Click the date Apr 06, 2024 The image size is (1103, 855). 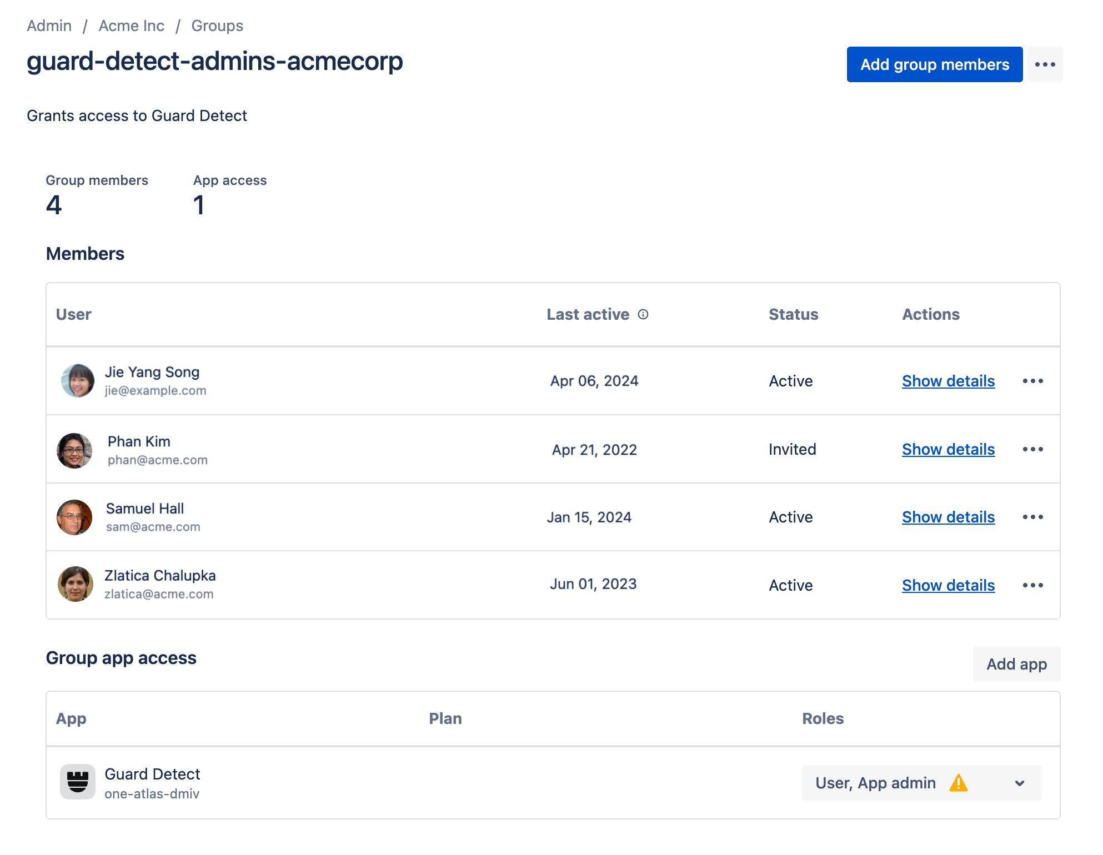(x=594, y=381)
